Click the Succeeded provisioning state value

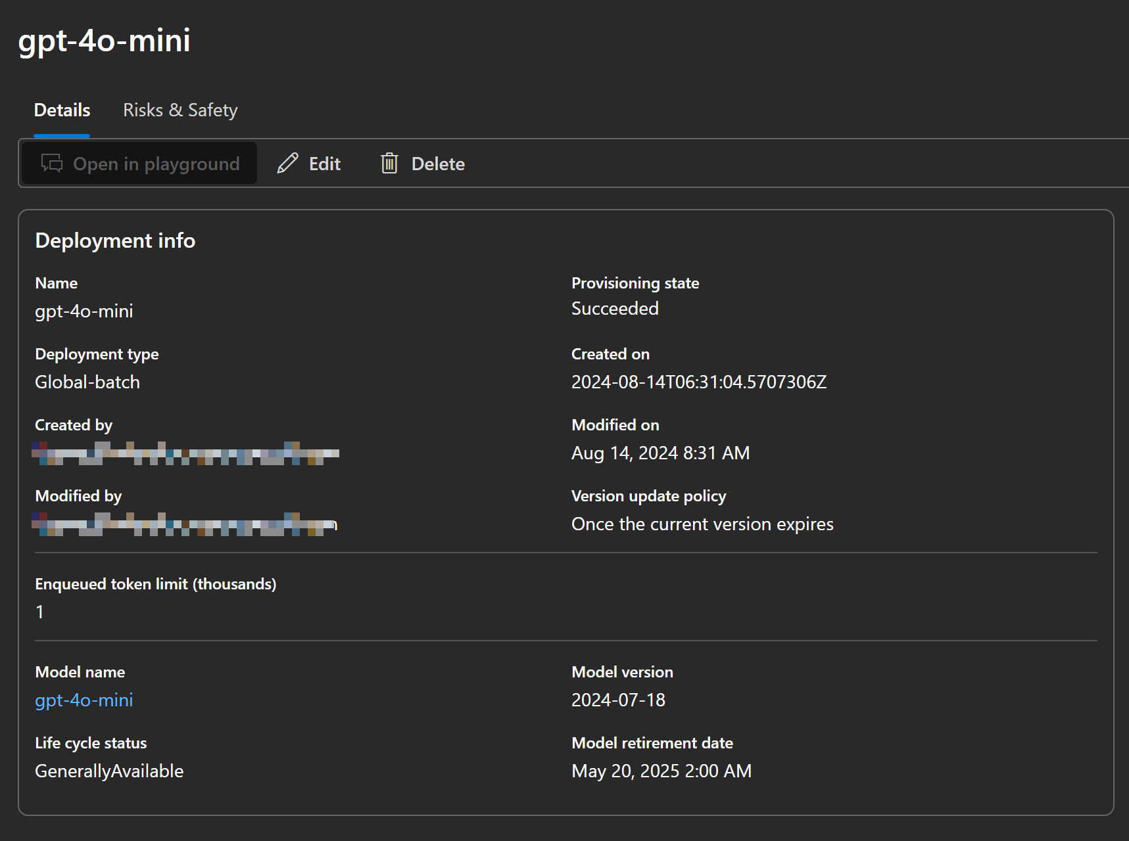pos(615,308)
